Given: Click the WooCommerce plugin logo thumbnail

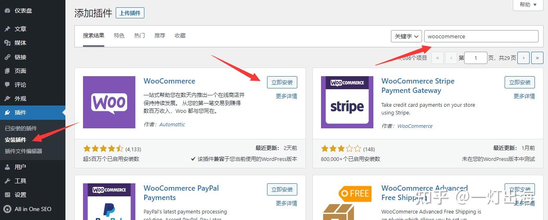Looking at the screenshot, I should (109, 102).
